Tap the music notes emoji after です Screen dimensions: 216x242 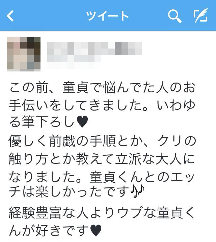[137, 191]
